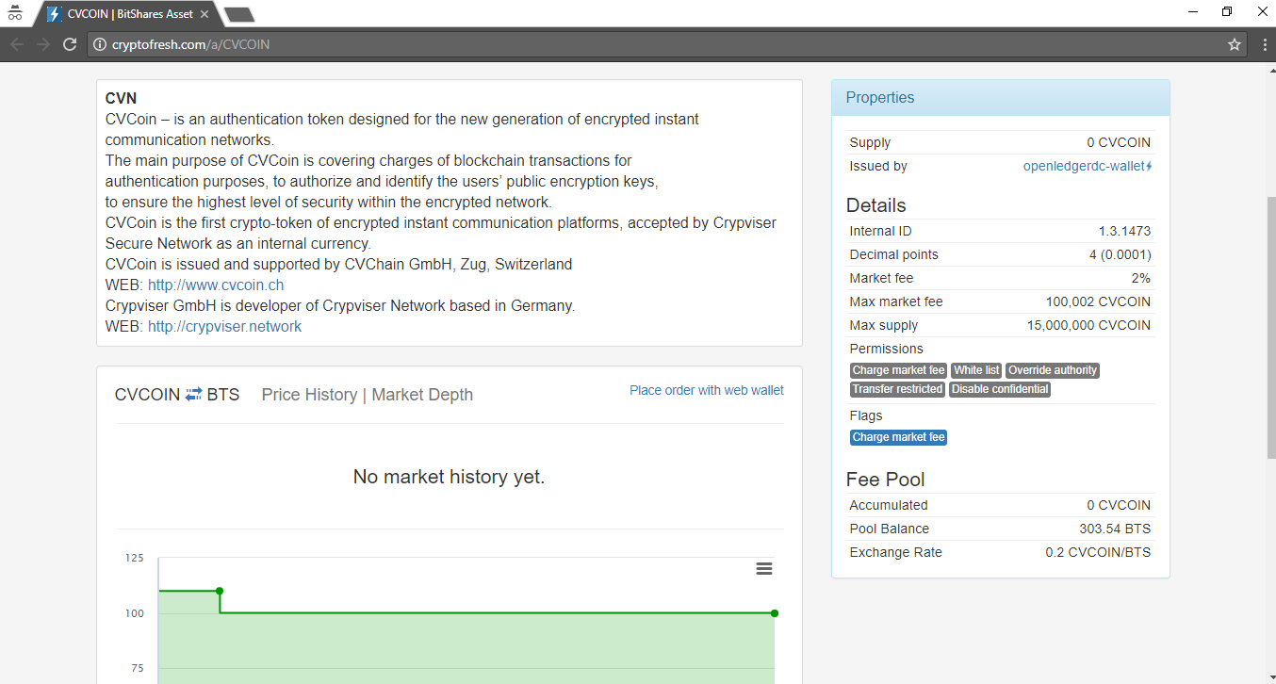Image resolution: width=1276 pixels, height=684 pixels.
Task: Click Charge market fee permission badge
Action: pyautogui.click(x=898, y=370)
